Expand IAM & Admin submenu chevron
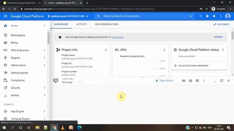Screen dimensions: 234x131 coord(45,65)
